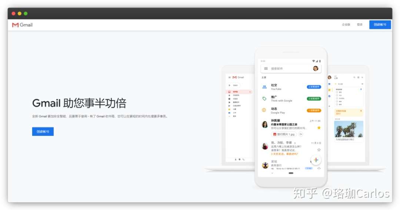Click the Gmail logo in the page header

tap(22, 25)
